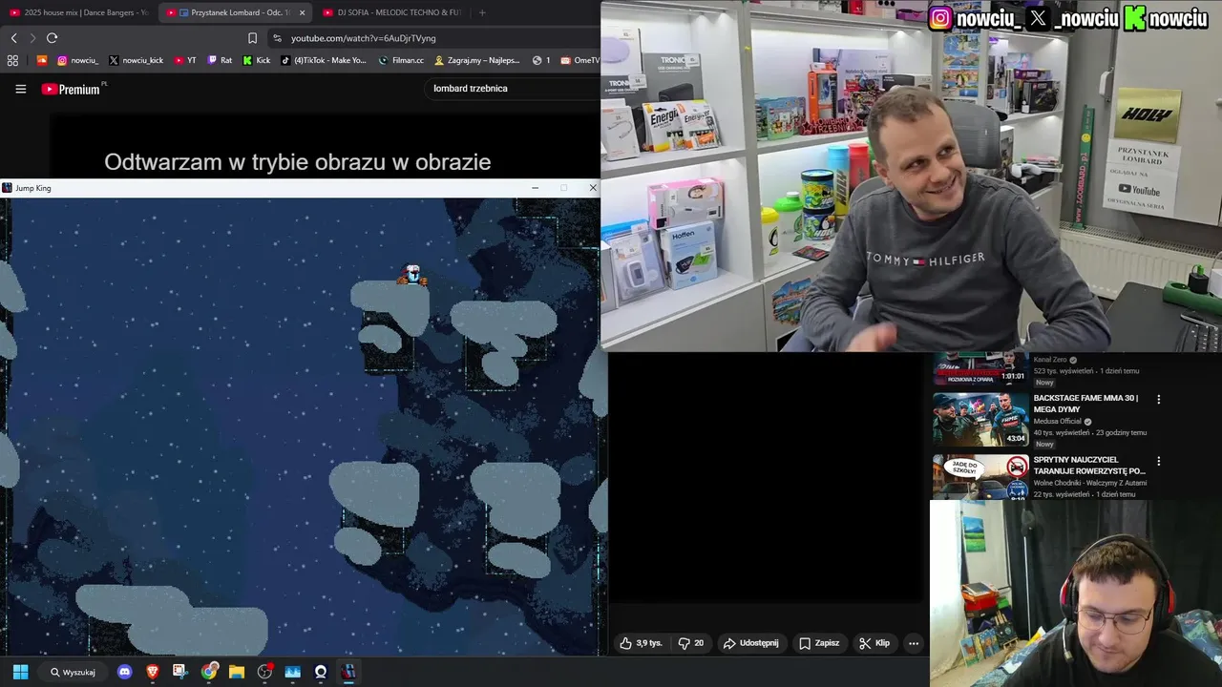Switch to the 2025 house mix tab

78,12
